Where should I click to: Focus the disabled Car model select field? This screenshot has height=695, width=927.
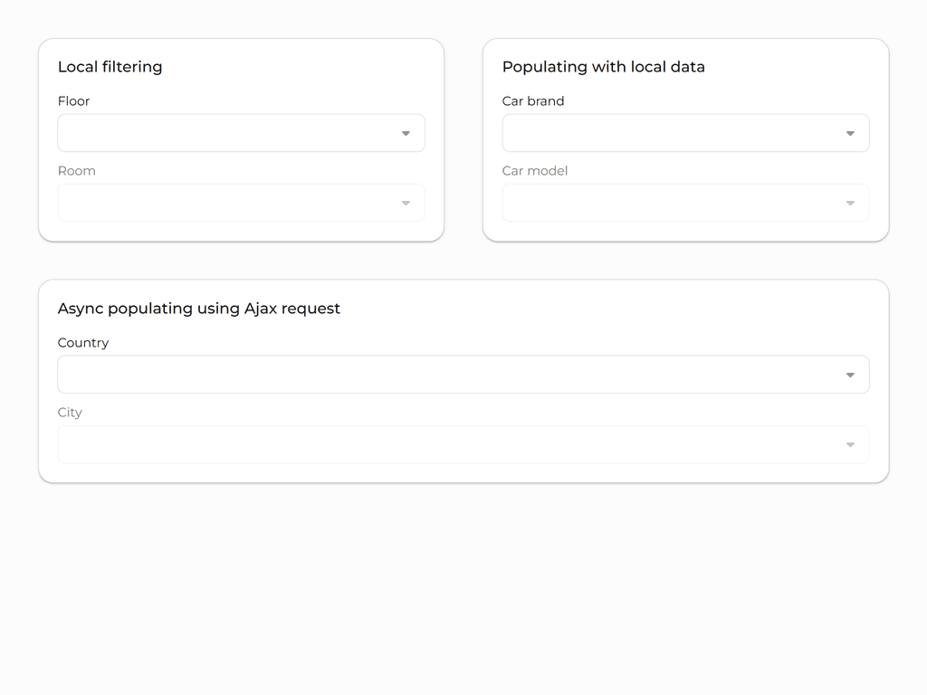pyautogui.click(x=670, y=203)
